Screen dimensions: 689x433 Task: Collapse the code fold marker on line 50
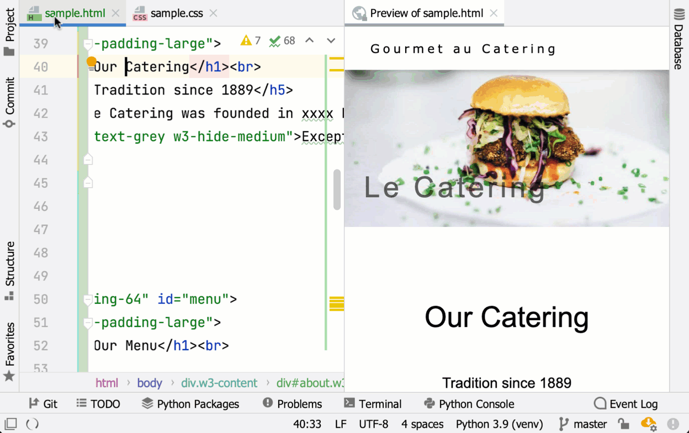pos(88,299)
